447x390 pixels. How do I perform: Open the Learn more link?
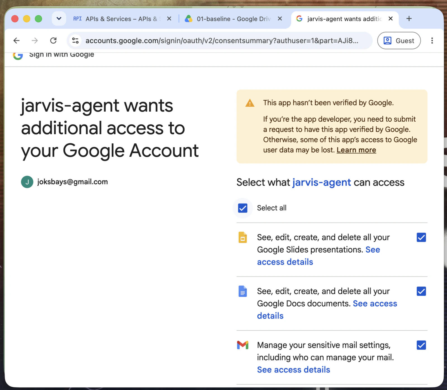(x=356, y=150)
